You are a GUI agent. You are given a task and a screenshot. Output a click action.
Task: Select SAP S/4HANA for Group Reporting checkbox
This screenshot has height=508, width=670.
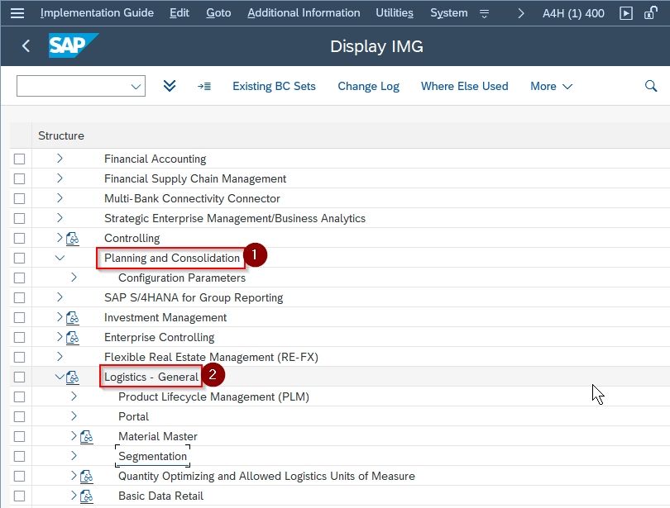19,297
